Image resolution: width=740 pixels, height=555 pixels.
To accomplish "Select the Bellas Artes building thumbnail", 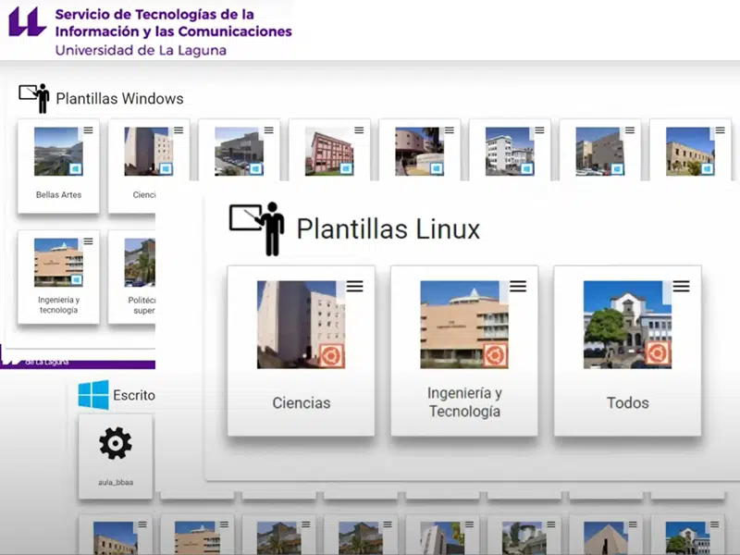I will pos(55,152).
